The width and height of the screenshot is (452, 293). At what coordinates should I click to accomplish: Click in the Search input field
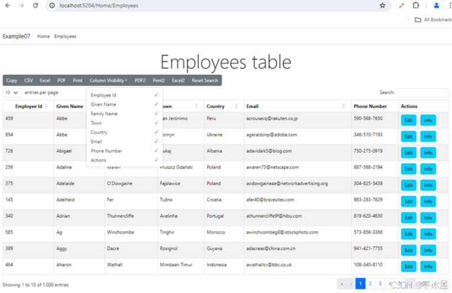(423, 93)
